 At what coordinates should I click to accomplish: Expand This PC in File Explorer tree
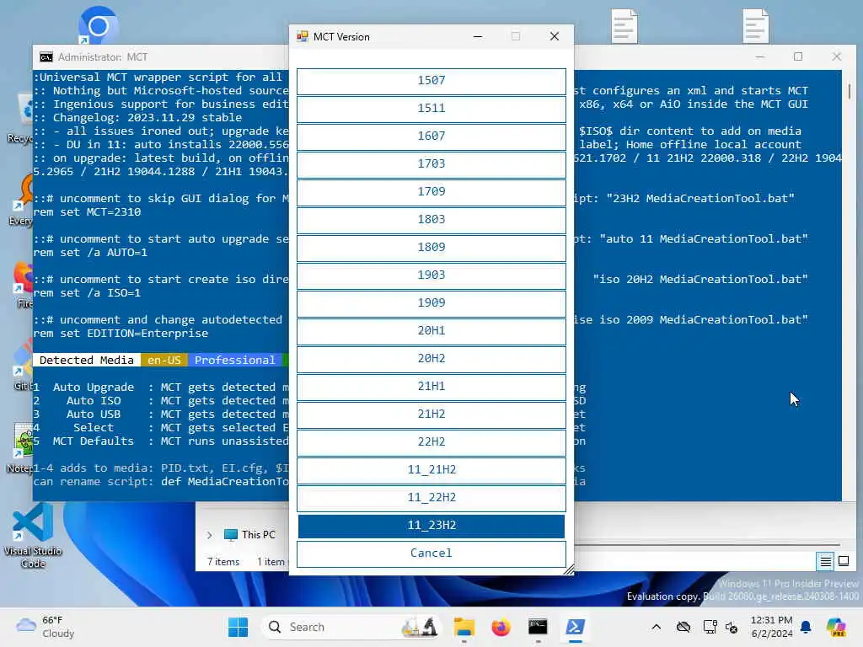coord(209,535)
